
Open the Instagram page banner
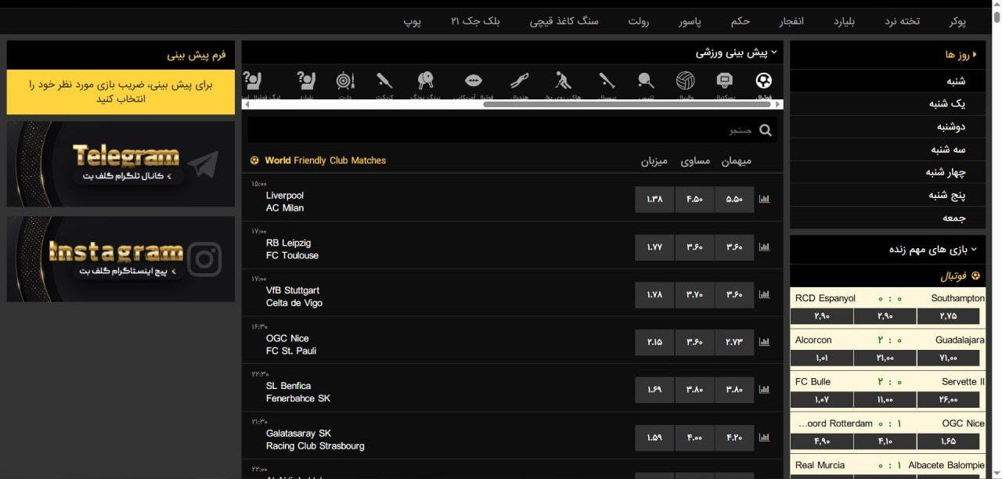(121, 259)
